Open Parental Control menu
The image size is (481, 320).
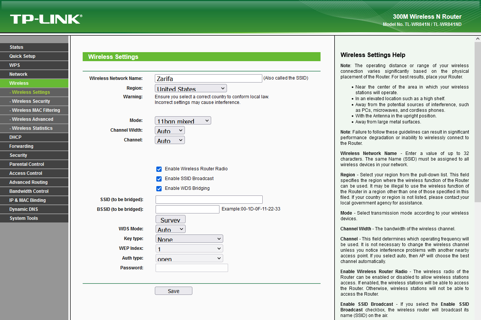click(34, 164)
